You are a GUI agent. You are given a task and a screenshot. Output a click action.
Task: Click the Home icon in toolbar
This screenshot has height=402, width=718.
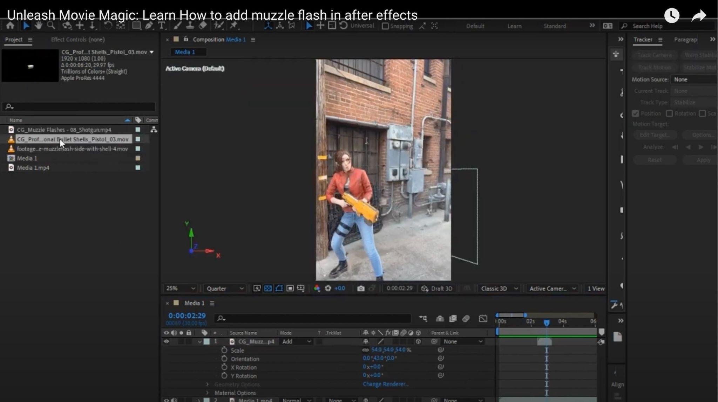pos(10,26)
